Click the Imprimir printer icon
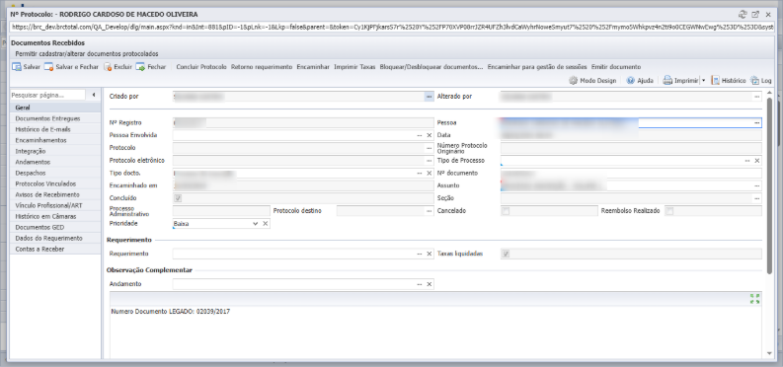Viewport: 783px width, 367px height. 667,80
